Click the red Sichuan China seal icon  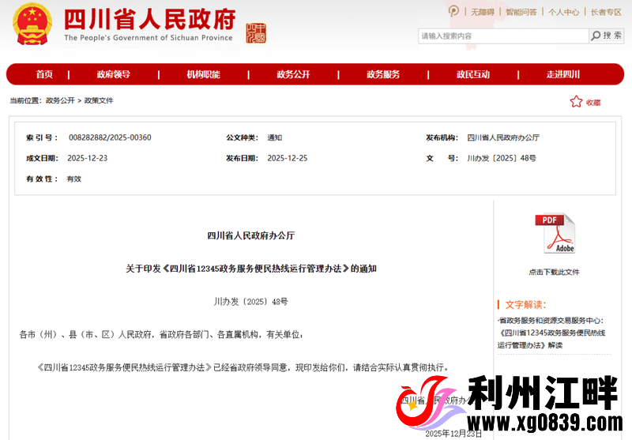pos(256,33)
